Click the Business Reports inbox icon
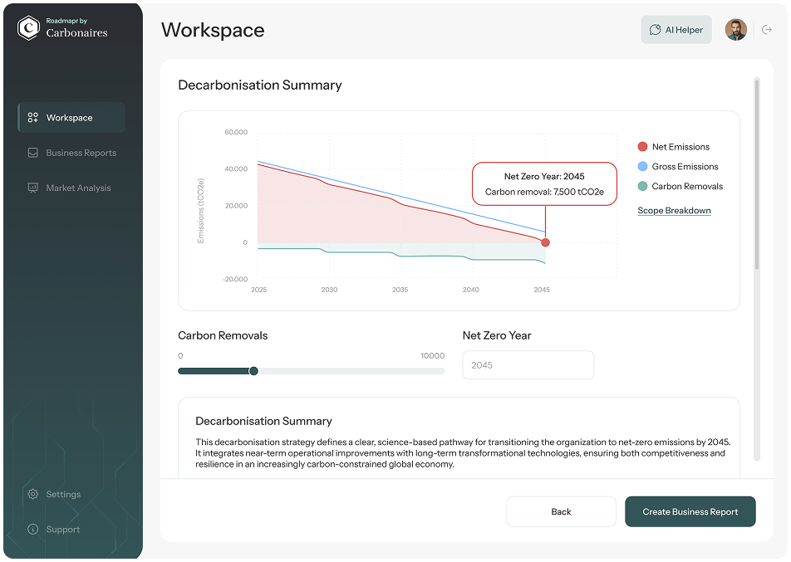 [x=33, y=153]
